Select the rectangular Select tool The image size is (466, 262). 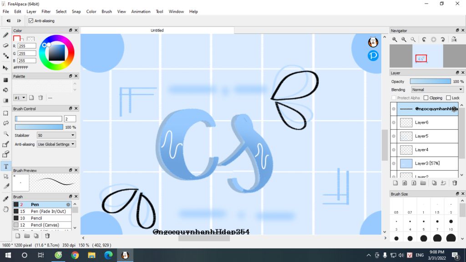[5, 113]
